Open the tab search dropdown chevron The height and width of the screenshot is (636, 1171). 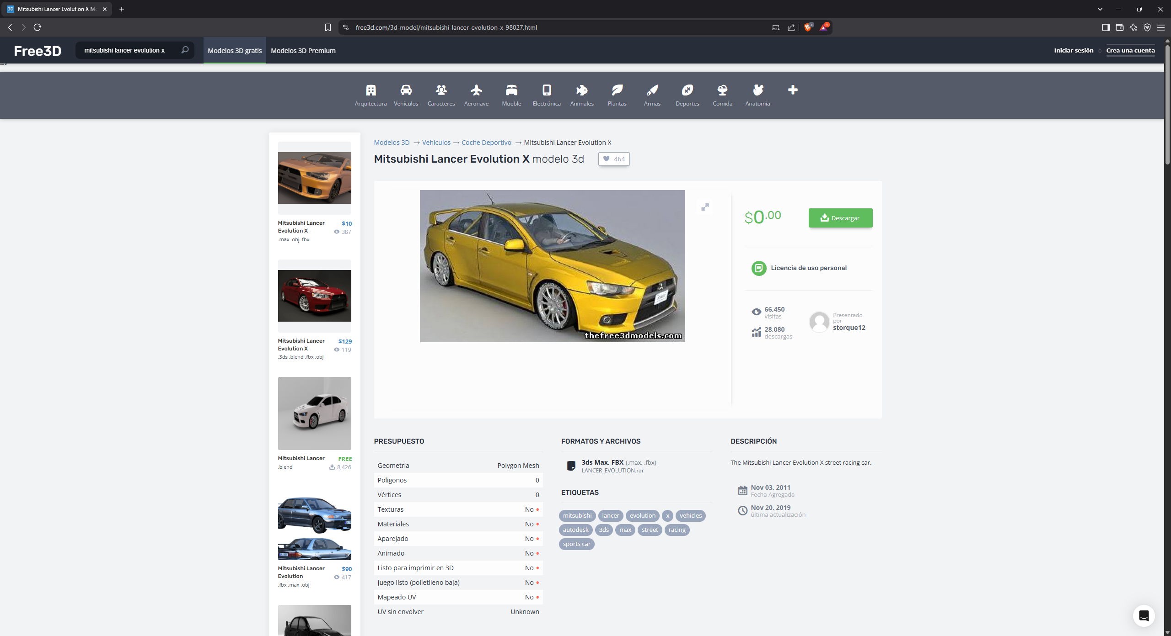pyautogui.click(x=1100, y=9)
